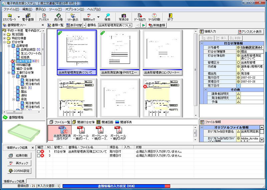Click the 表示切替 button
The image size is (267, 190).
pos(74,25)
